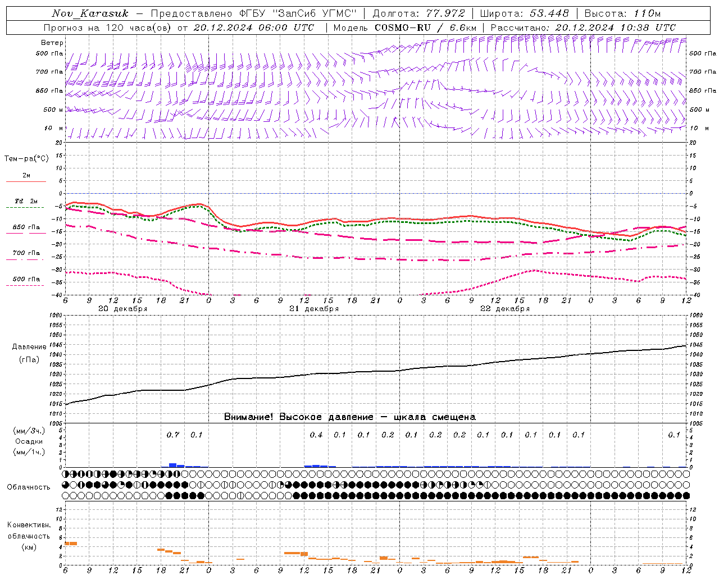
Task: Click the Давление pressure panel label
Action: 29,347
